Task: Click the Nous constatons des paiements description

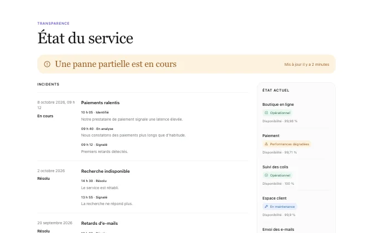Action: (x=133, y=135)
